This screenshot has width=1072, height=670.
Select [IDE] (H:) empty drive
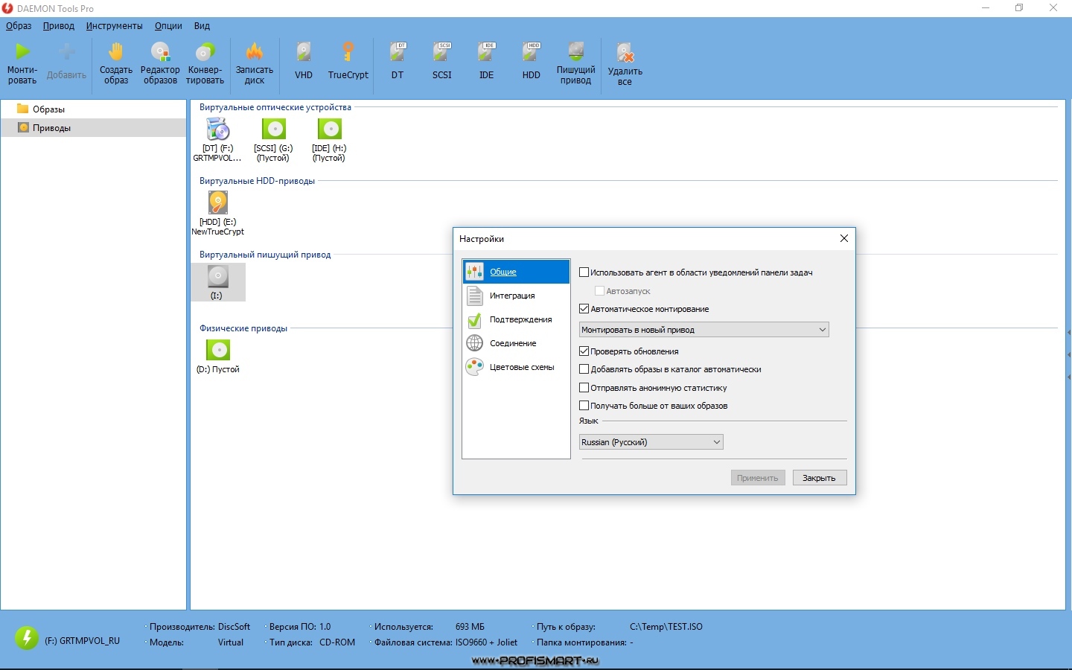point(329,139)
